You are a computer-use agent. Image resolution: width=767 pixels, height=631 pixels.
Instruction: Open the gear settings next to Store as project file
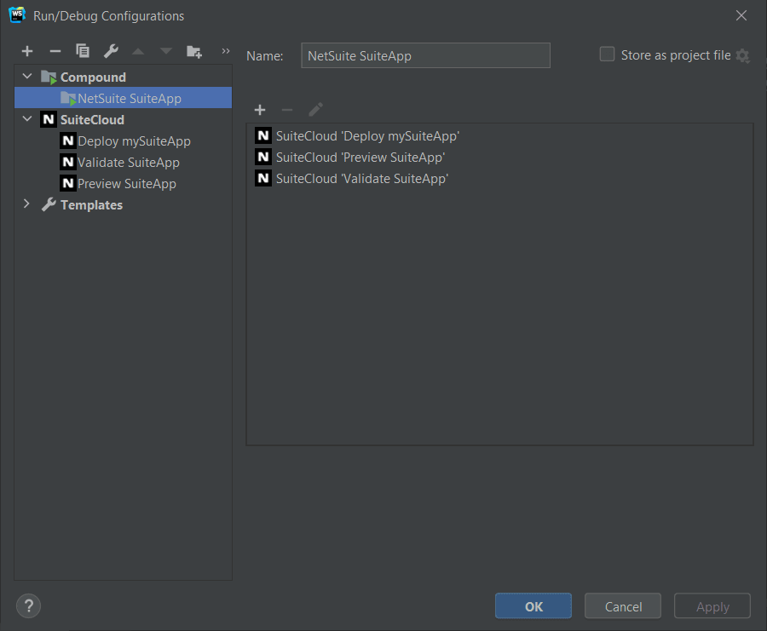pos(742,55)
